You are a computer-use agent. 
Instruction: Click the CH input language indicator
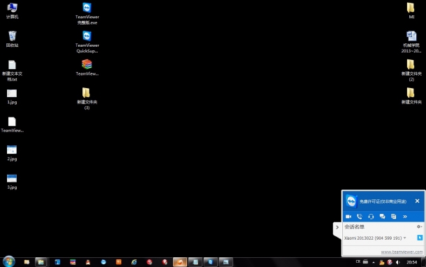(x=358, y=261)
